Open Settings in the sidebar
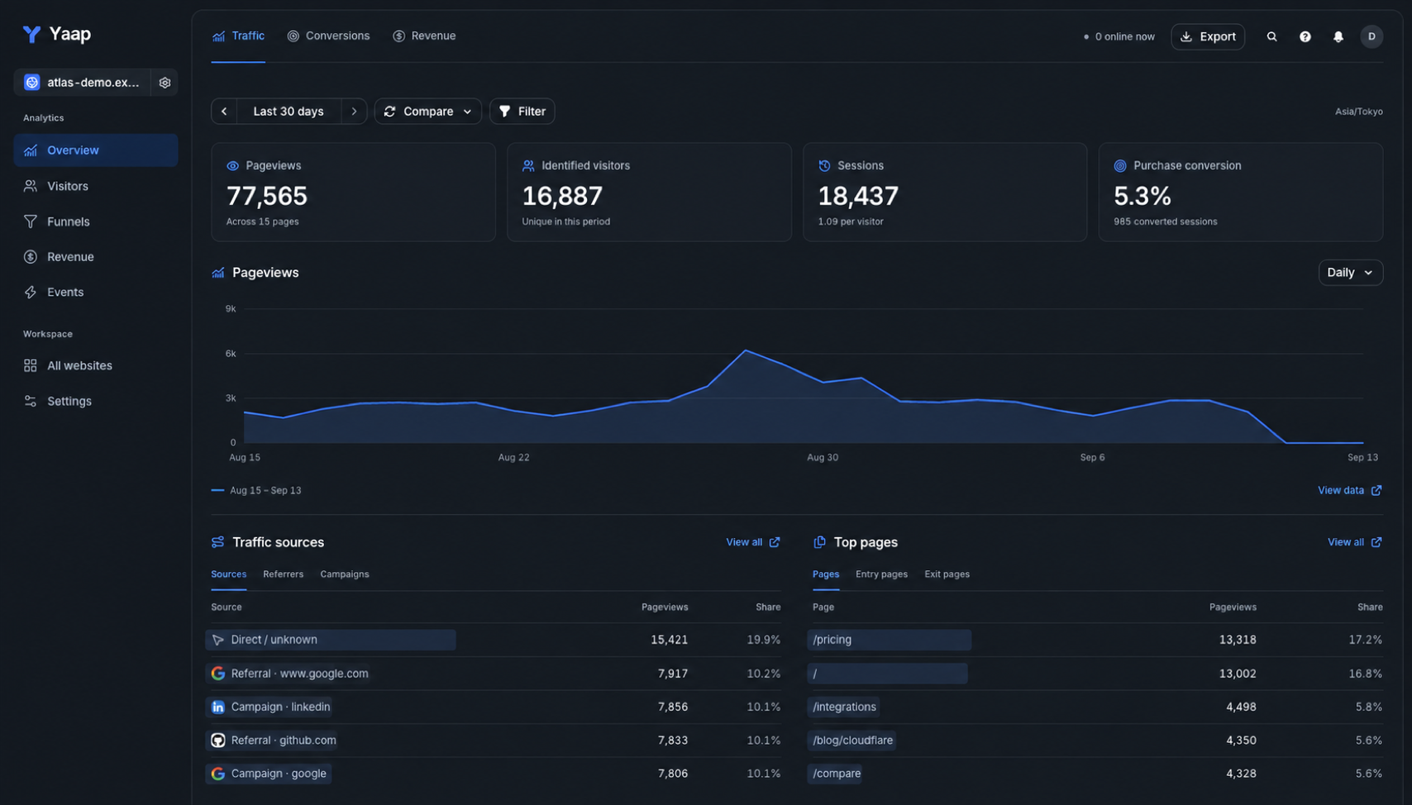Image resolution: width=1412 pixels, height=805 pixels. tap(96, 402)
